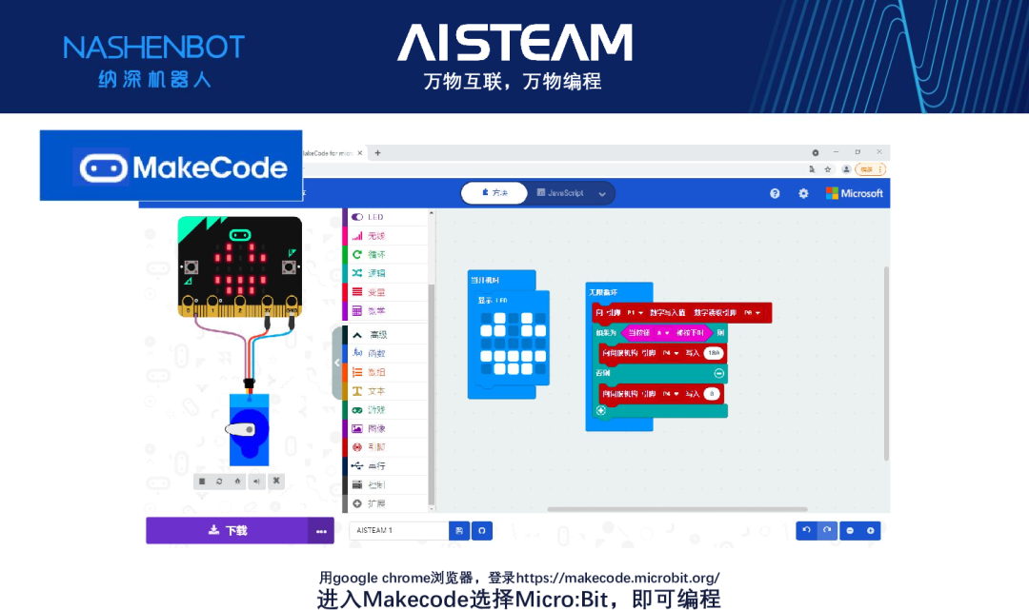Screen dimensions: 1029x610
Task: Open the 游戏 game category
Action: (x=387, y=409)
